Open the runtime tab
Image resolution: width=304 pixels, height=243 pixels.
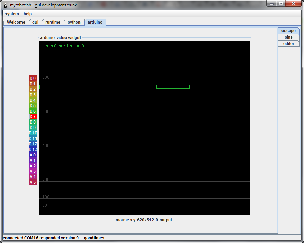tap(53, 22)
